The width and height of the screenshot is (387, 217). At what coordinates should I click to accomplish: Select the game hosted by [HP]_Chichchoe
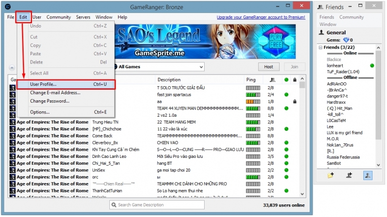(x=106, y=129)
